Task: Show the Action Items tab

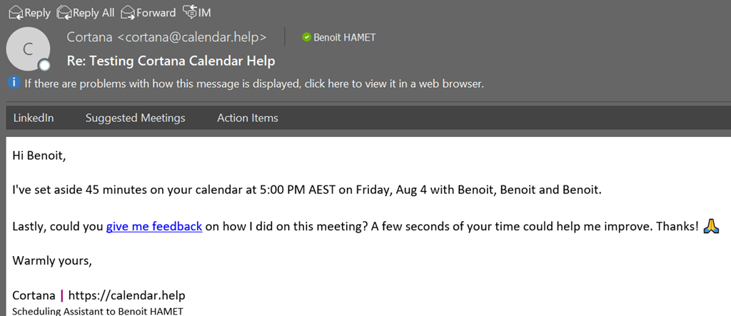Action: tap(247, 118)
